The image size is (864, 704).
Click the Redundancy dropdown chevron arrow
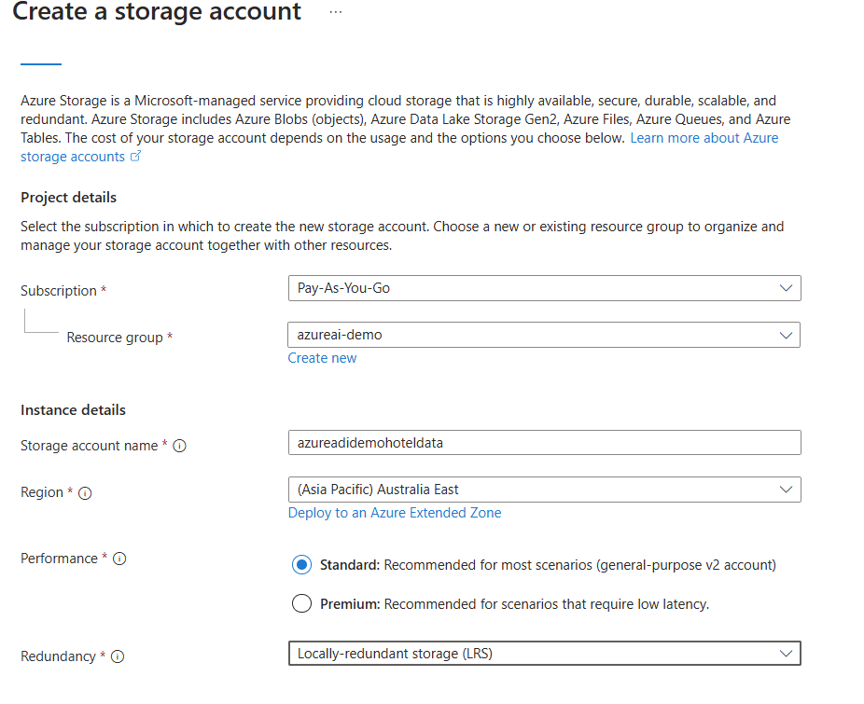(786, 654)
